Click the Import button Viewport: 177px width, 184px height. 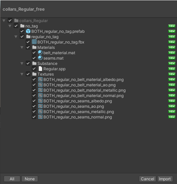pos(165,179)
